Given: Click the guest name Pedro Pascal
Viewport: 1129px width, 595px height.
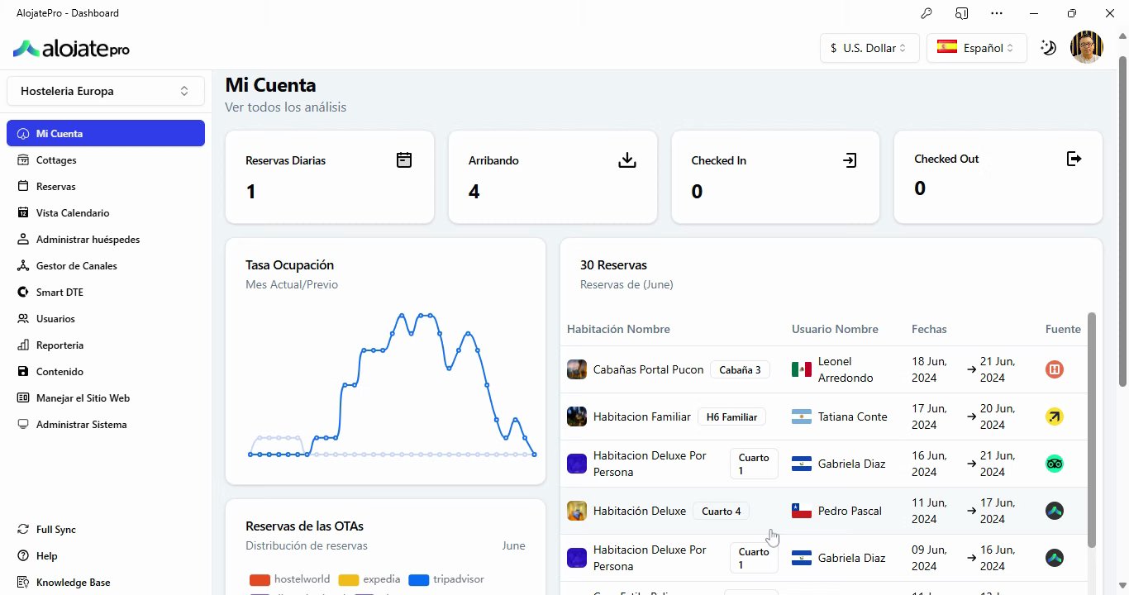Looking at the screenshot, I should [x=850, y=511].
